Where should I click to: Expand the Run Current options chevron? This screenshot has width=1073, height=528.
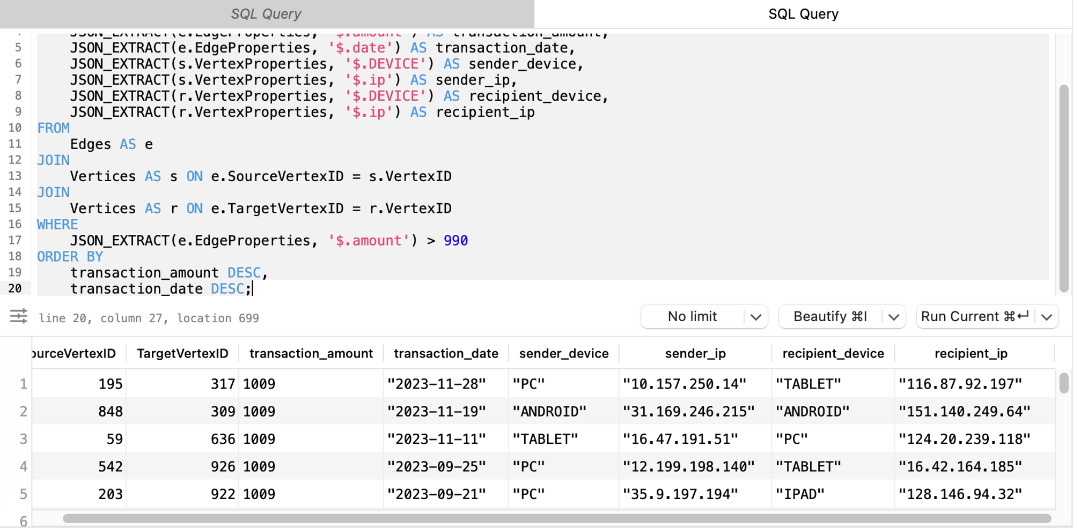(1047, 317)
